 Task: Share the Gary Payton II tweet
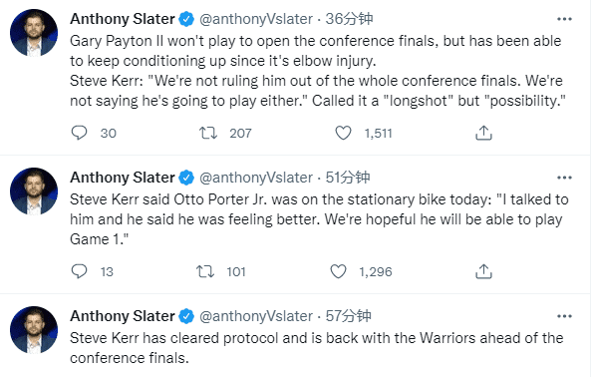click(483, 133)
